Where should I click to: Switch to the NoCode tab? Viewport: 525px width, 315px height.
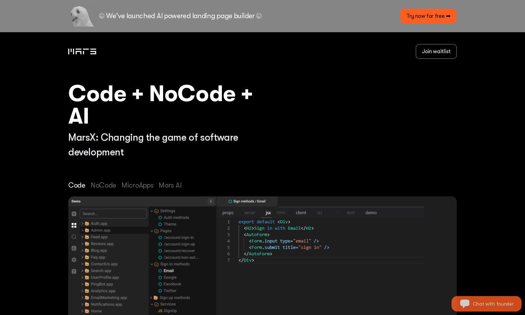coord(103,185)
